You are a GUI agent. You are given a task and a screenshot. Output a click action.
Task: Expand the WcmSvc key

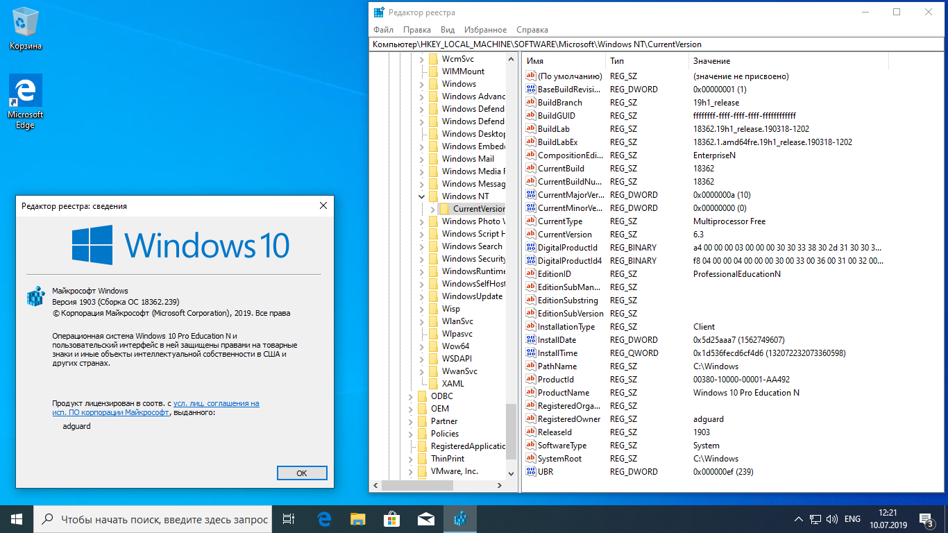[x=421, y=59]
